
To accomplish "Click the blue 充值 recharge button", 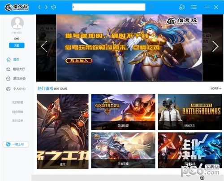I will point(17,45).
